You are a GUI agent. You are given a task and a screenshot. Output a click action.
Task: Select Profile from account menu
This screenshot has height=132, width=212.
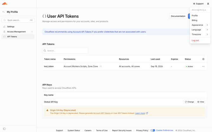pos(195,16)
